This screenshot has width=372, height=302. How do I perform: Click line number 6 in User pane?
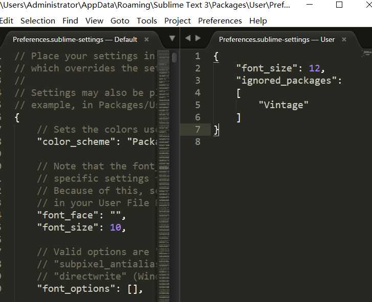pos(198,117)
